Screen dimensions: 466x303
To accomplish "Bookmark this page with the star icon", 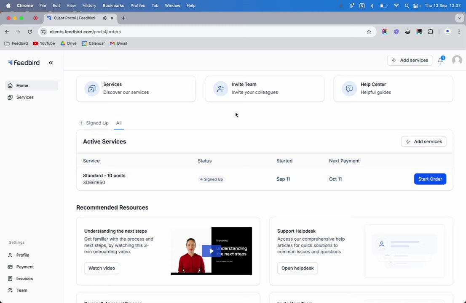I will coord(369,32).
